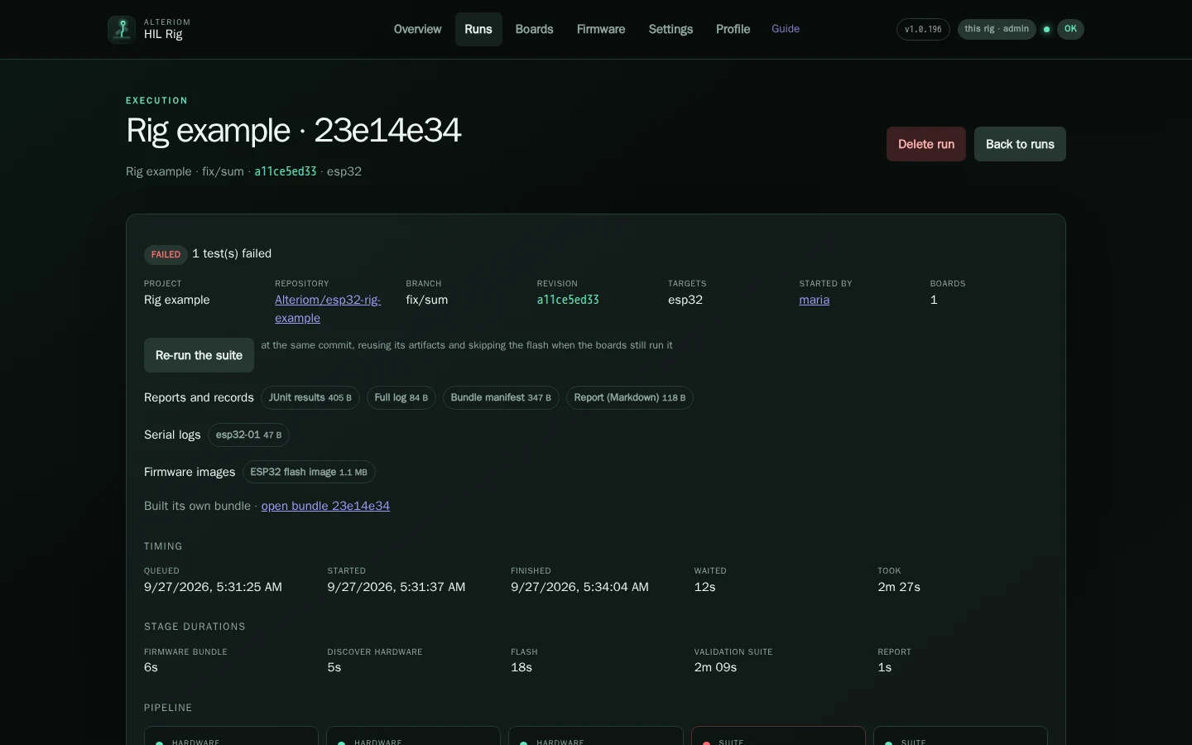1192x745 pixels.
Task: Click Back to runs button
Action: pos(1020,144)
